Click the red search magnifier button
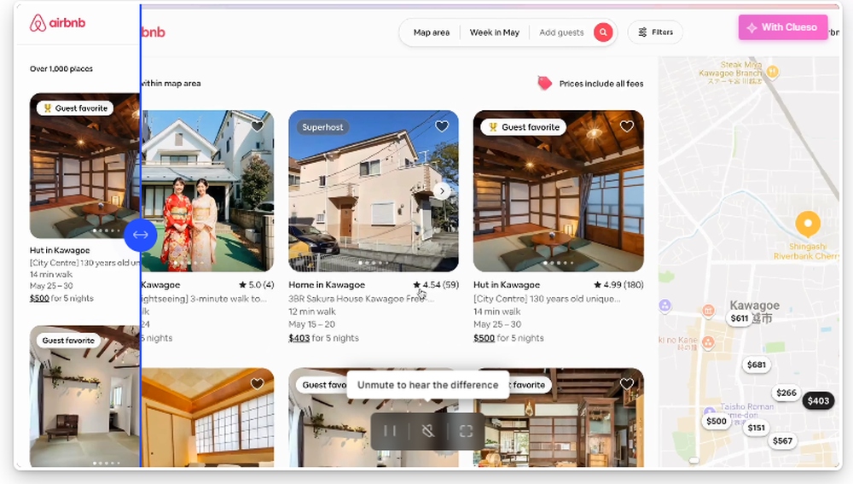The height and width of the screenshot is (484, 853). click(x=603, y=32)
